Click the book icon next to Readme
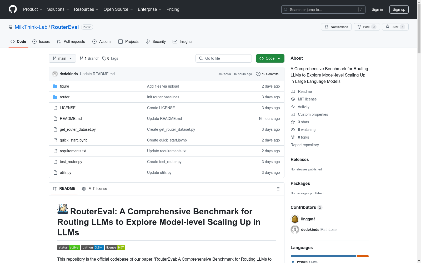Image resolution: width=421 pixels, height=263 pixels. point(293,92)
